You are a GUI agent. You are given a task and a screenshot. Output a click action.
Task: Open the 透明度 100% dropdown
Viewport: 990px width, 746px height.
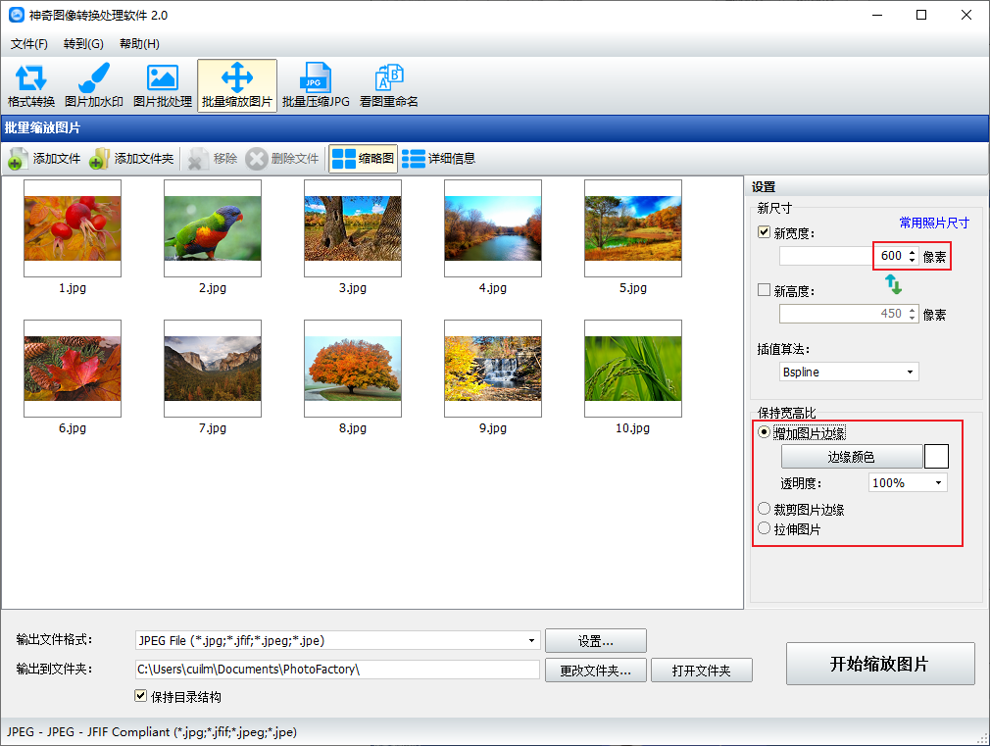[908, 483]
